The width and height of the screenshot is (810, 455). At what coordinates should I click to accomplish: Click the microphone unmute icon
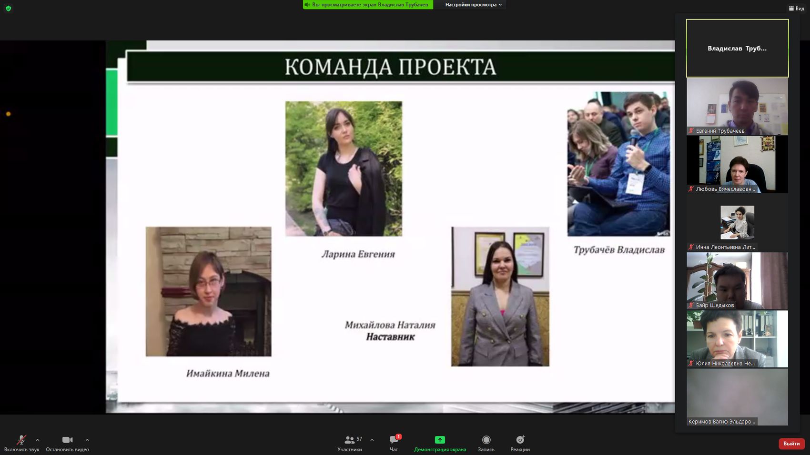(x=21, y=440)
